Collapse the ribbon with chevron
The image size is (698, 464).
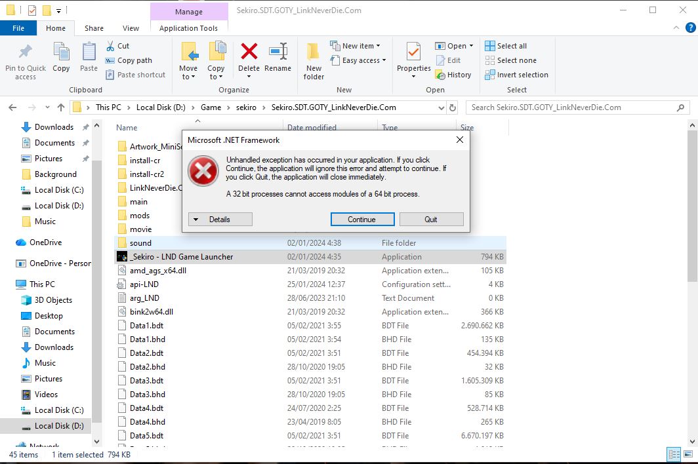point(676,28)
